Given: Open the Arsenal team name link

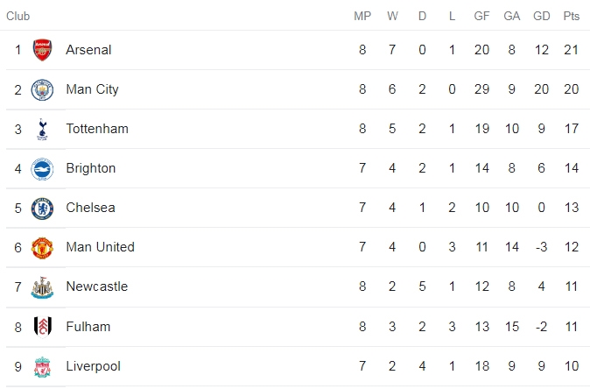Looking at the screenshot, I should [x=88, y=50].
